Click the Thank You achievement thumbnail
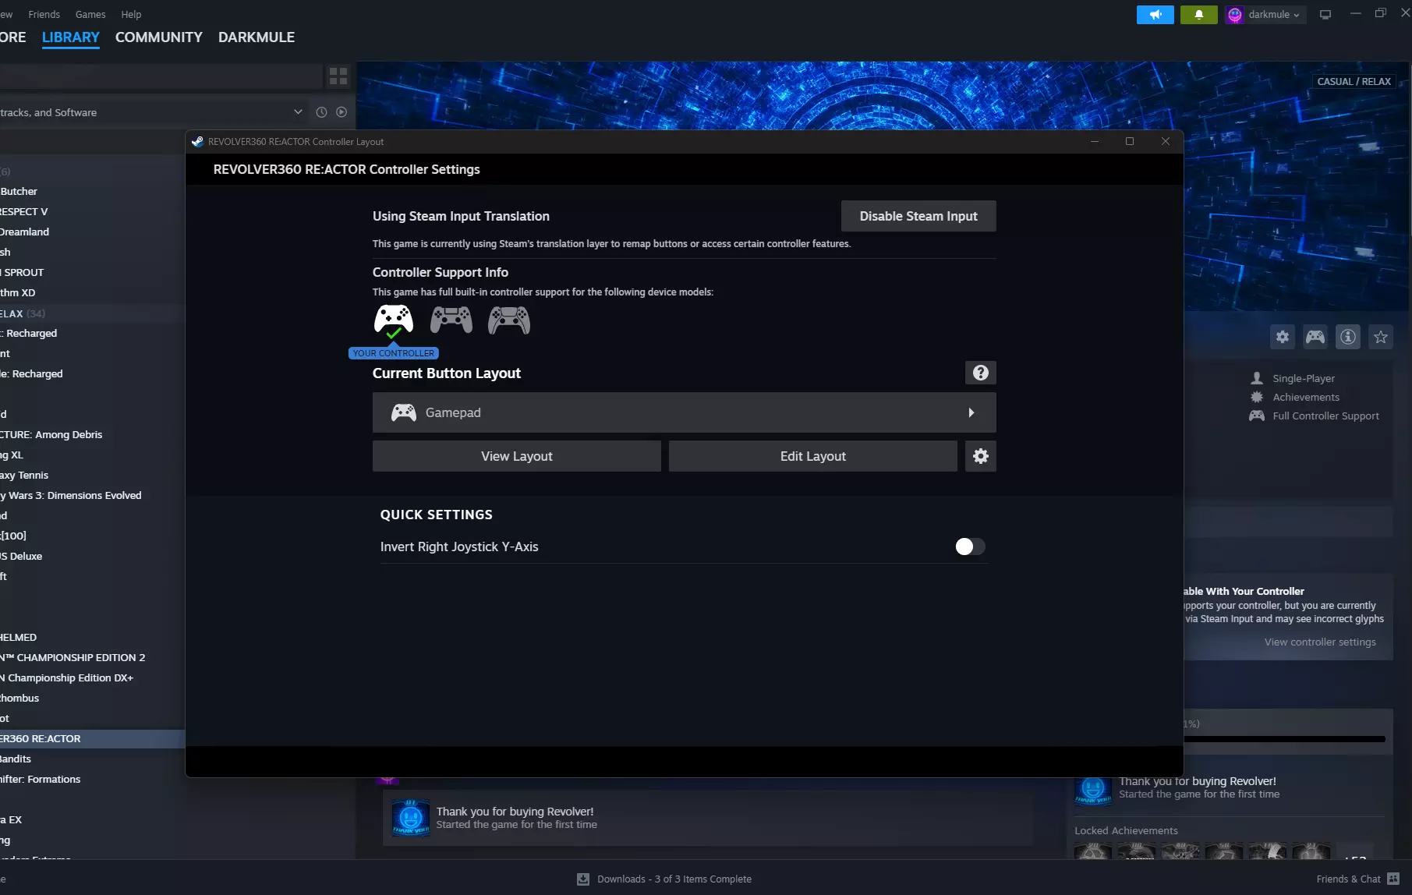The width and height of the screenshot is (1412, 895). (411, 817)
